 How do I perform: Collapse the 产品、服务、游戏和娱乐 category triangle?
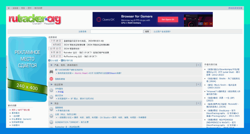pos(52,65)
